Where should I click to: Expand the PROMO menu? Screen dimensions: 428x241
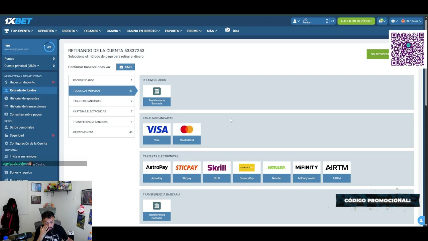[194, 31]
